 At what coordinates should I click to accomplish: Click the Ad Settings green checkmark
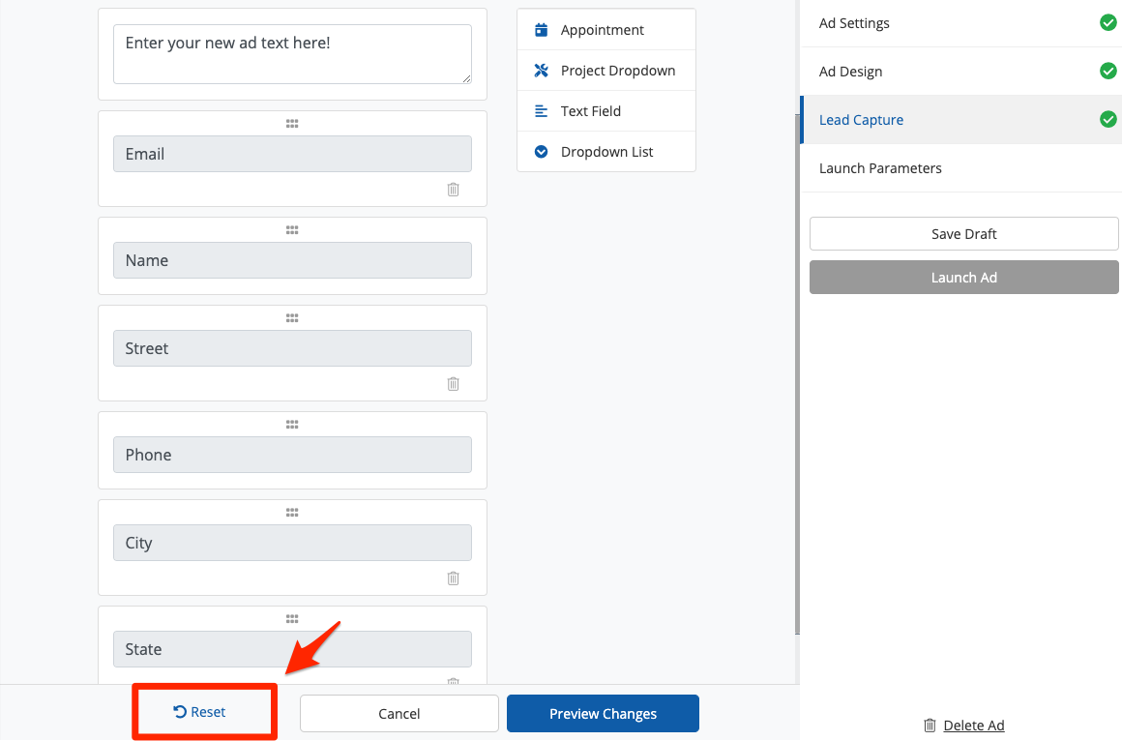(x=1108, y=23)
